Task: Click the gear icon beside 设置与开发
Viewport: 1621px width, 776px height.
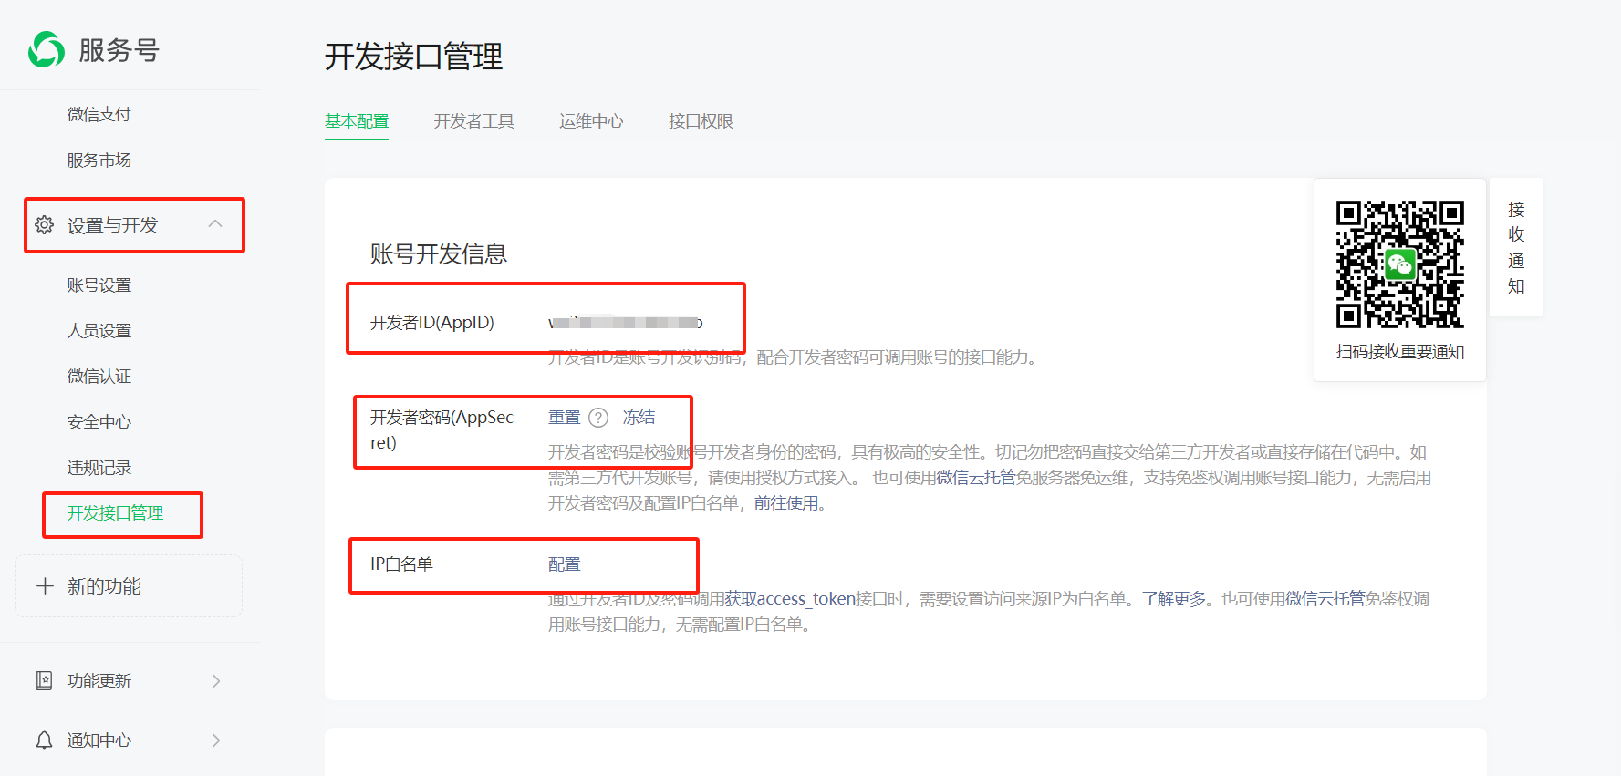Action: coord(44,224)
